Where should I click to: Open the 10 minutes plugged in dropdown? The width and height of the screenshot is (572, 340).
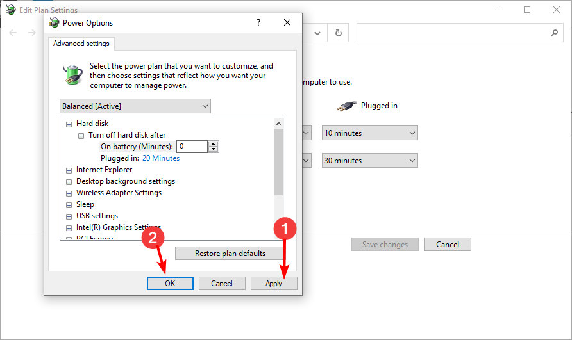point(369,133)
